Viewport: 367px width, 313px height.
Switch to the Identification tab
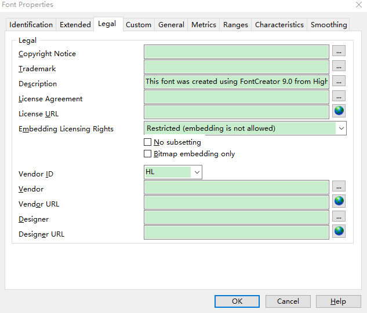tap(31, 24)
